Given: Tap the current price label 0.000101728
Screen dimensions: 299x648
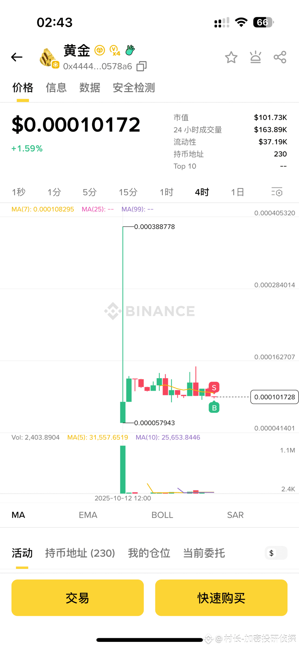Looking at the screenshot, I should (x=274, y=397).
